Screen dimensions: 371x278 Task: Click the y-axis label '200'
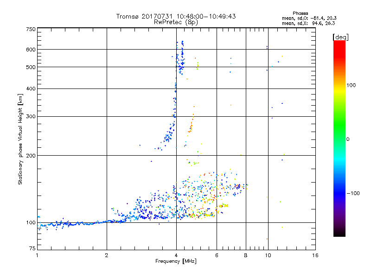(x=31, y=156)
